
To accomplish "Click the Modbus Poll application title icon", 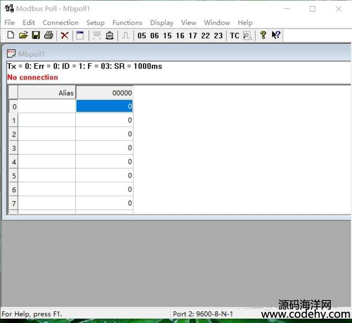I will [9, 8].
